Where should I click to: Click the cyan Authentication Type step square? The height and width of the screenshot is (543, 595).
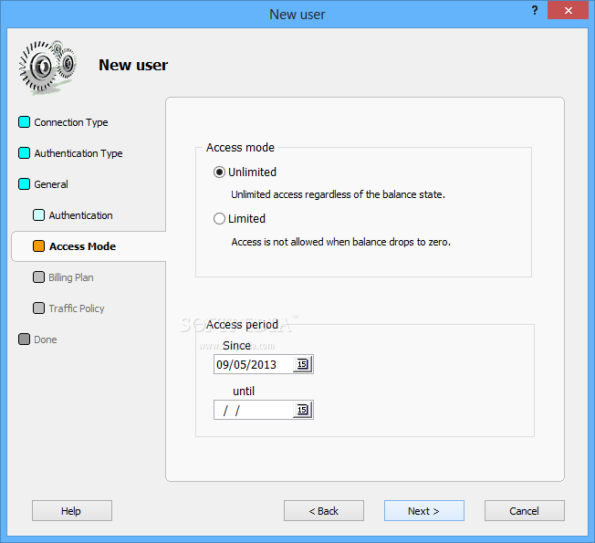(x=25, y=153)
